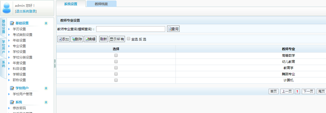Click the 显示所有 show all button
The image size is (326, 113).
tap(117, 39)
